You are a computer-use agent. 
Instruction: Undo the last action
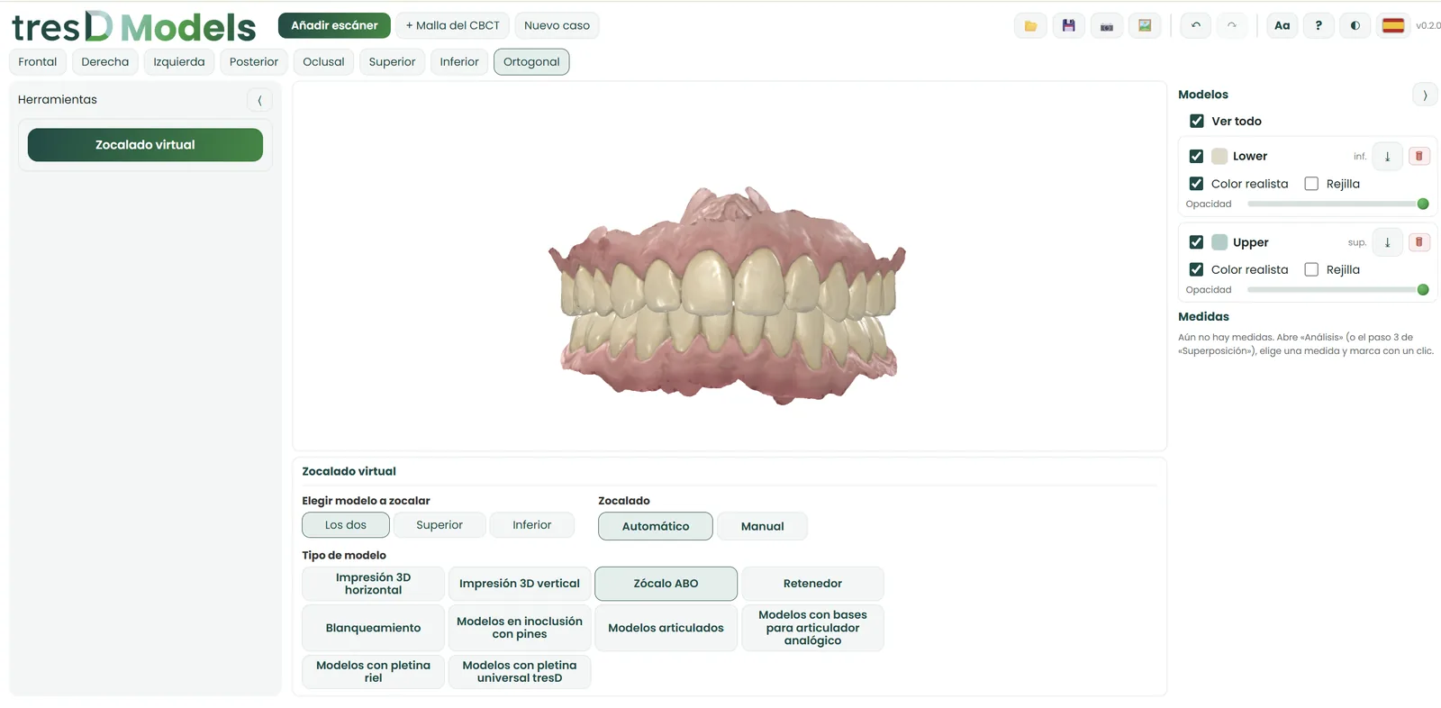point(1196,25)
